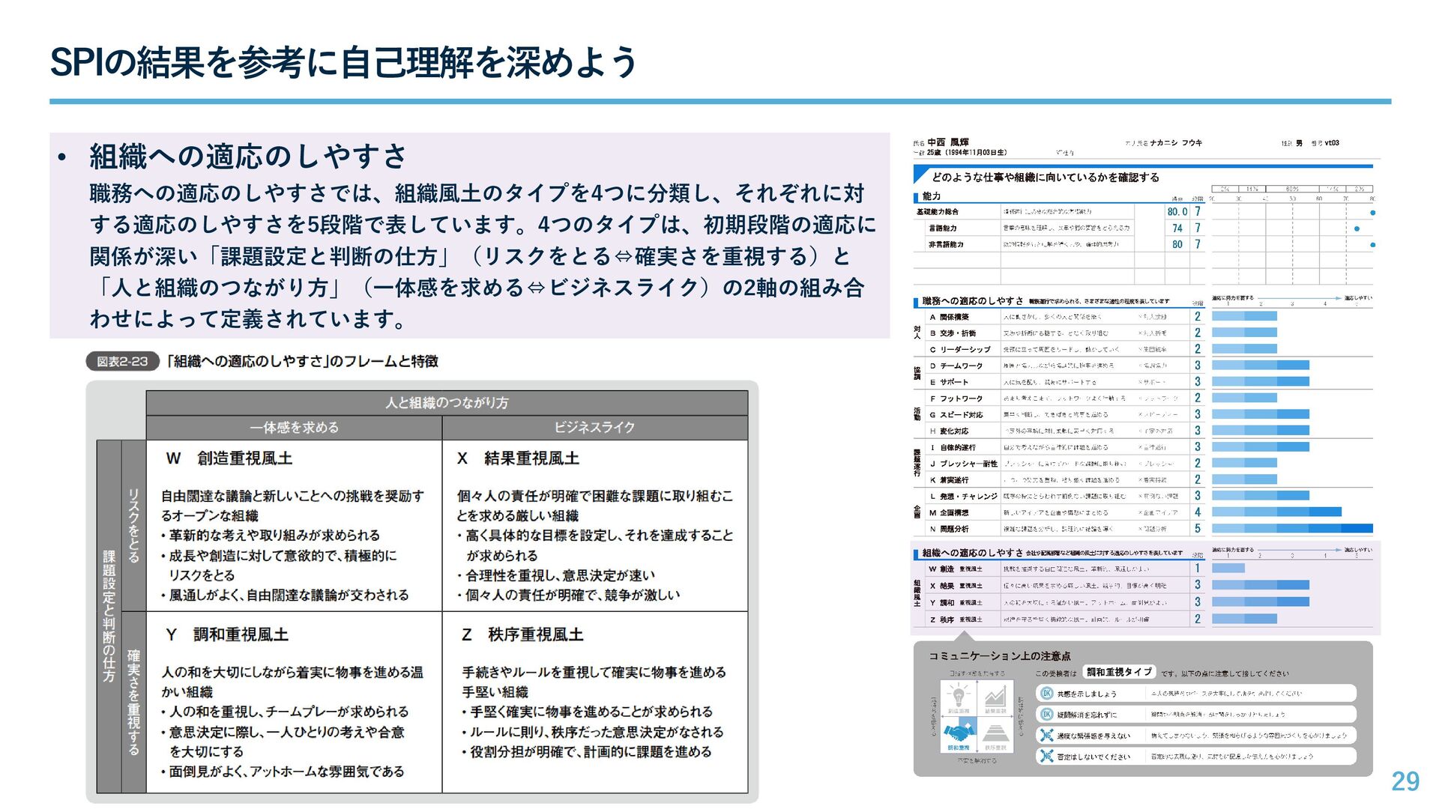1439x809 pixels.
Task: Click the vertical 課題設定と判断の仕方 label
Action: coord(109,616)
